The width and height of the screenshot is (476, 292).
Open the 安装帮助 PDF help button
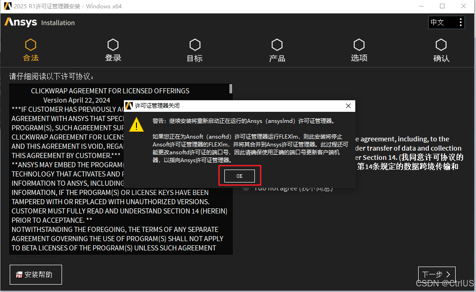pos(36,275)
